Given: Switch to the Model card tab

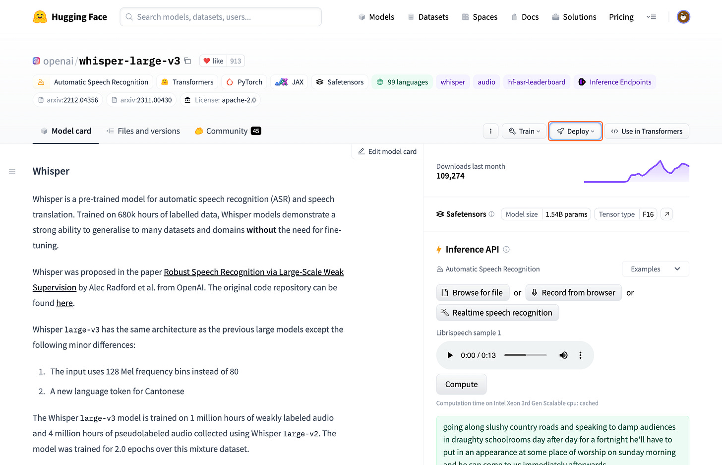Looking at the screenshot, I should (66, 131).
